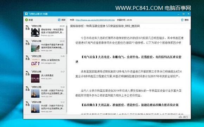Screen dimensions: 204x127
Task: Minimize the 收藏 window
Action: [x=179, y=14]
